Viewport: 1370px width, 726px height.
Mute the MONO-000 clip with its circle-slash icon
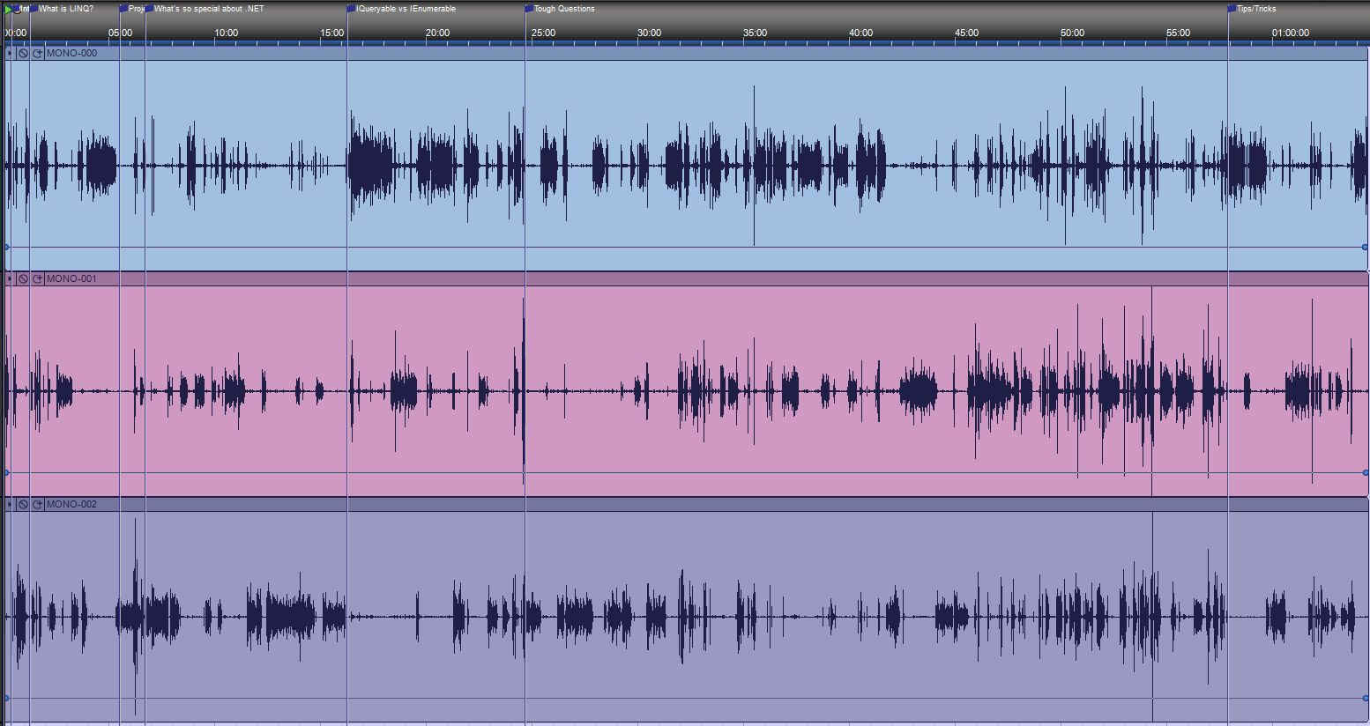coord(24,53)
